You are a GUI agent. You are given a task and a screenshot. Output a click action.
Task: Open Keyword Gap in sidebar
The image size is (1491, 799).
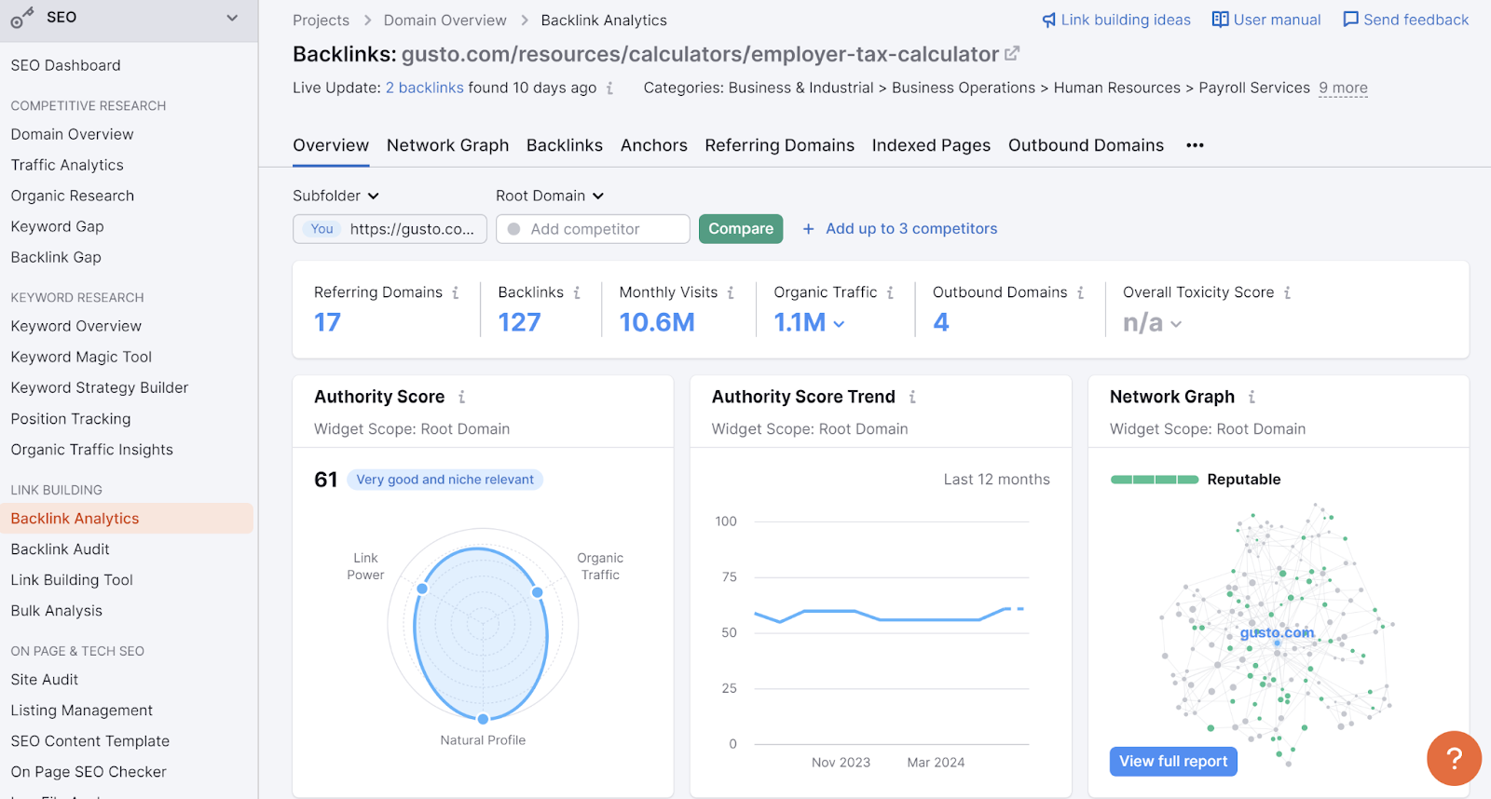(58, 226)
